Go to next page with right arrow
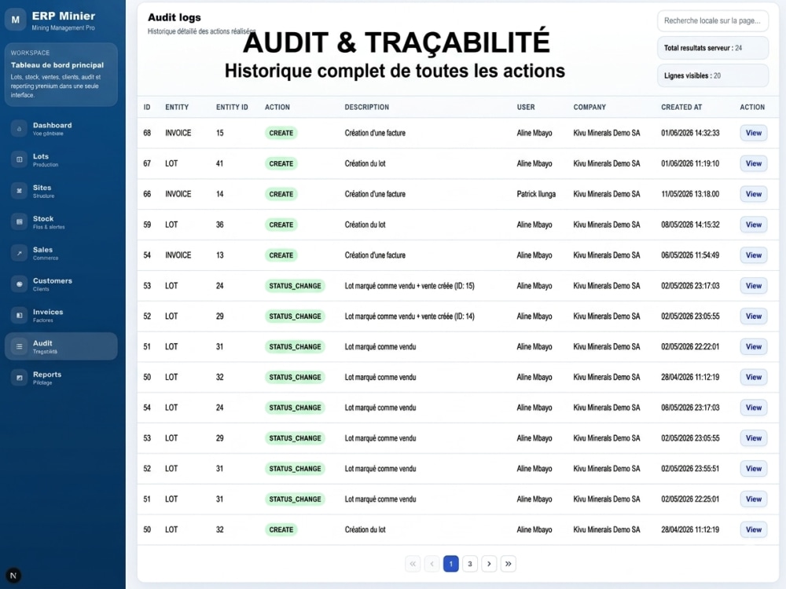 tap(489, 564)
